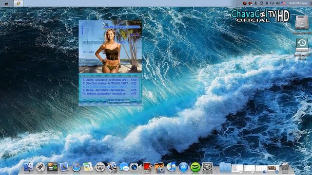
Task: Open the Apple menu at top left
Action: pyautogui.click(x=6, y=3)
